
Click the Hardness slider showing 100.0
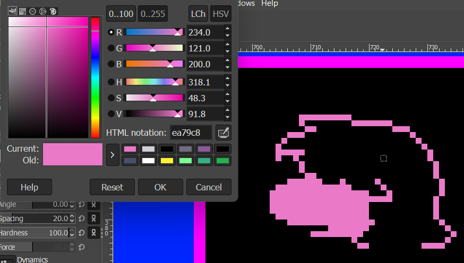tap(35, 233)
